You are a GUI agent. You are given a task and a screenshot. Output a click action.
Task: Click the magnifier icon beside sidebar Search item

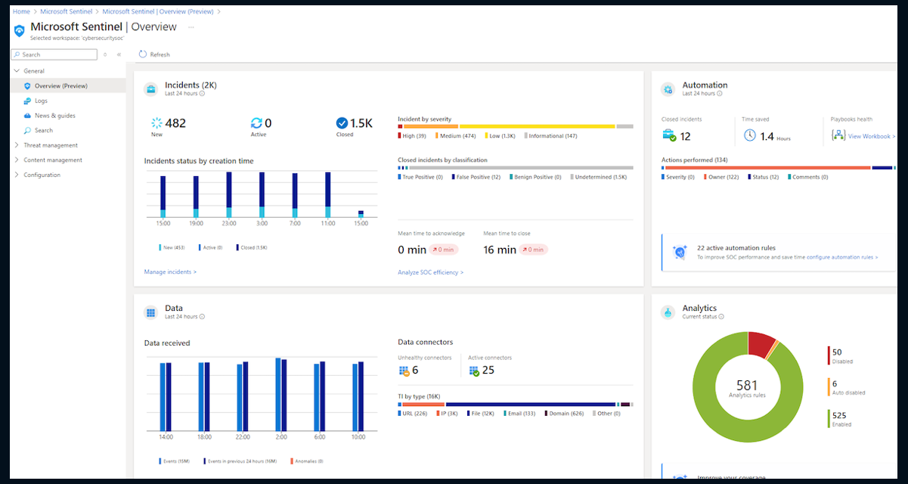click(27, 130)
